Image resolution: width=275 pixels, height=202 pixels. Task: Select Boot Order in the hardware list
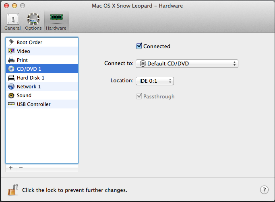pyautogui.click(x=42, y=42)
